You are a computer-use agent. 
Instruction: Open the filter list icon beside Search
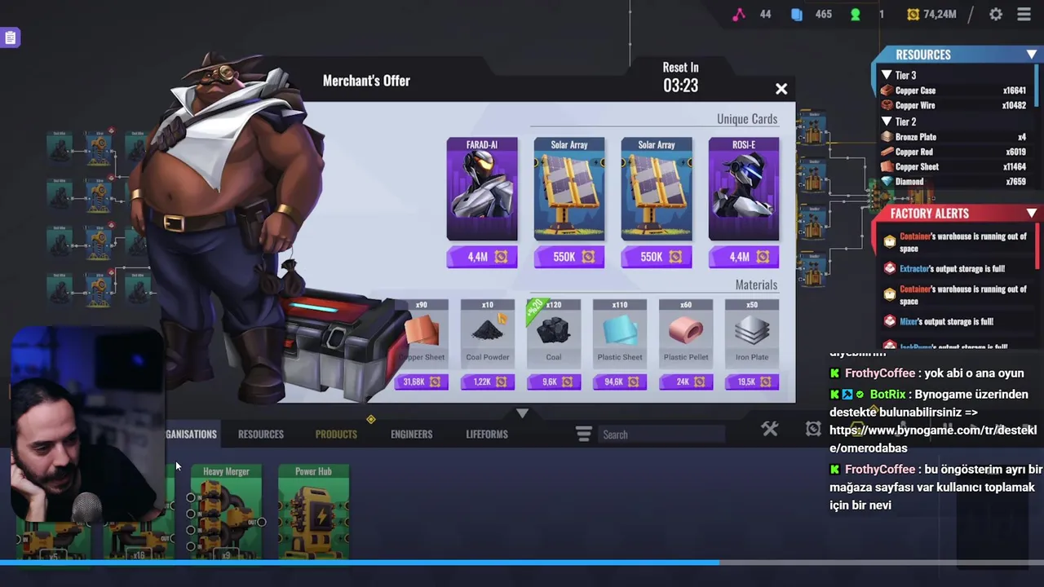[x=583, y=434]
